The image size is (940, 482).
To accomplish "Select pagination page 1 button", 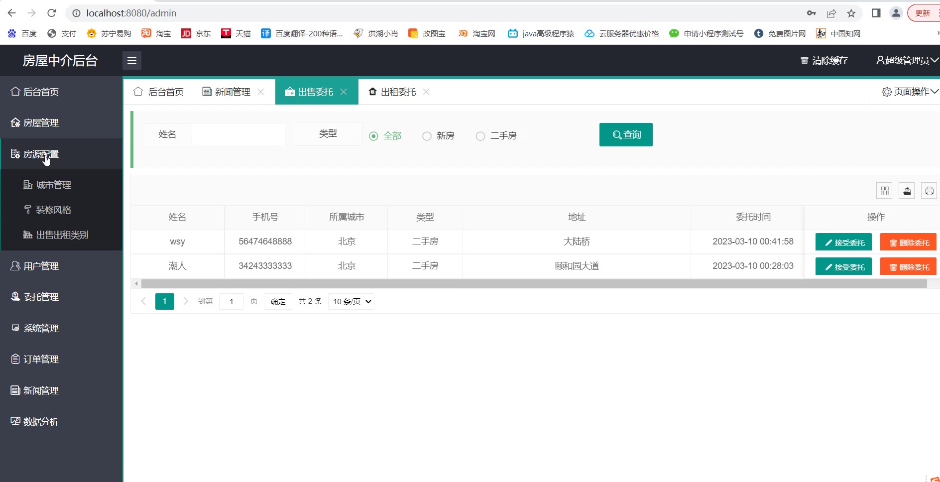I will [x=165, y=302].
